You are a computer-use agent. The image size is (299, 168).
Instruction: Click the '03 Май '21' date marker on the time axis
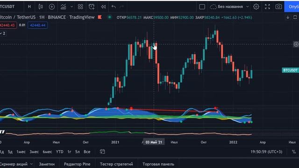(x=154, y=142)
